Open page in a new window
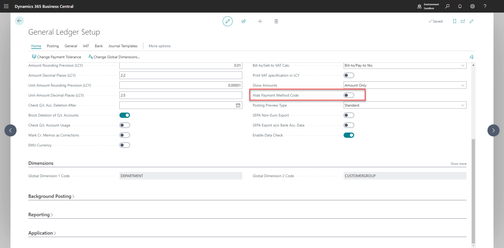This screenshot has width=504, height=248. pyautogui.click(x=463, y=21)
